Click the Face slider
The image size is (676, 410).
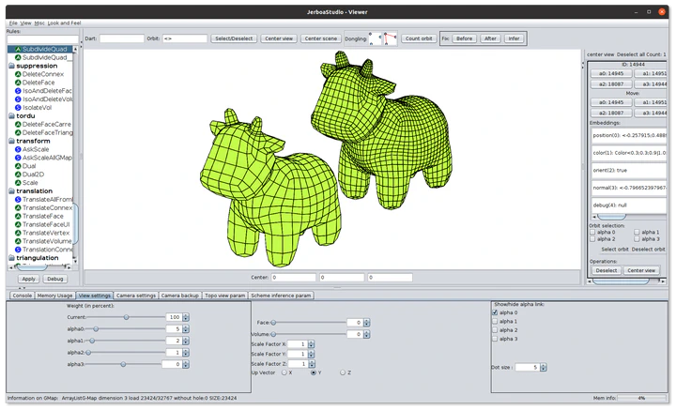[x=308, y=323]
